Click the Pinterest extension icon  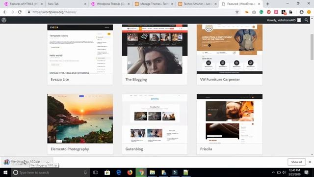coord(268,12)
